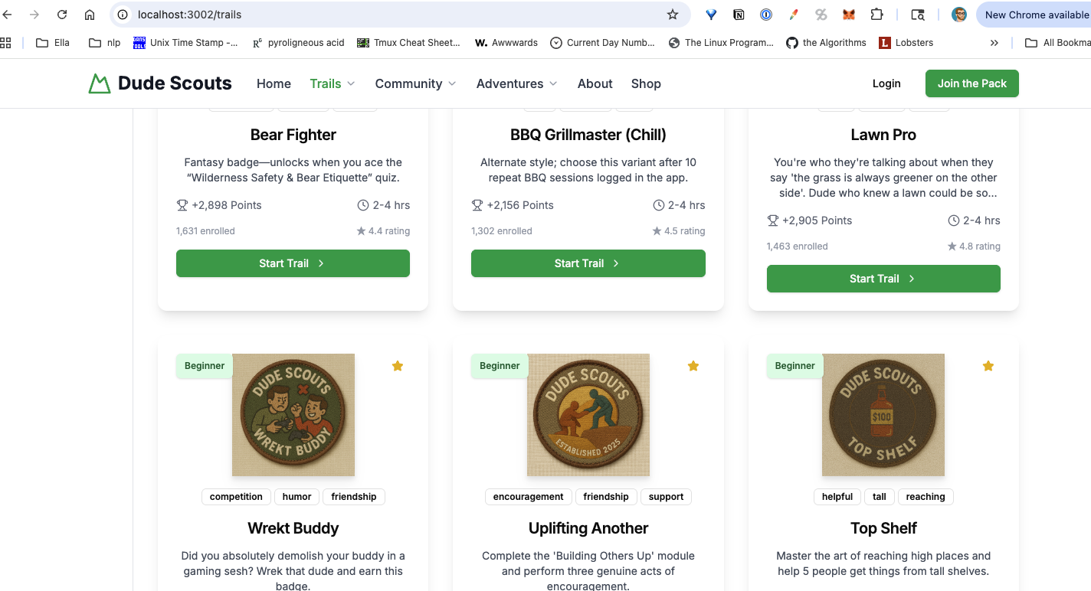The width and height of the screenshot is (1091, 591).
Task: Bookmark this page with star icon
Action: point(673,15)
